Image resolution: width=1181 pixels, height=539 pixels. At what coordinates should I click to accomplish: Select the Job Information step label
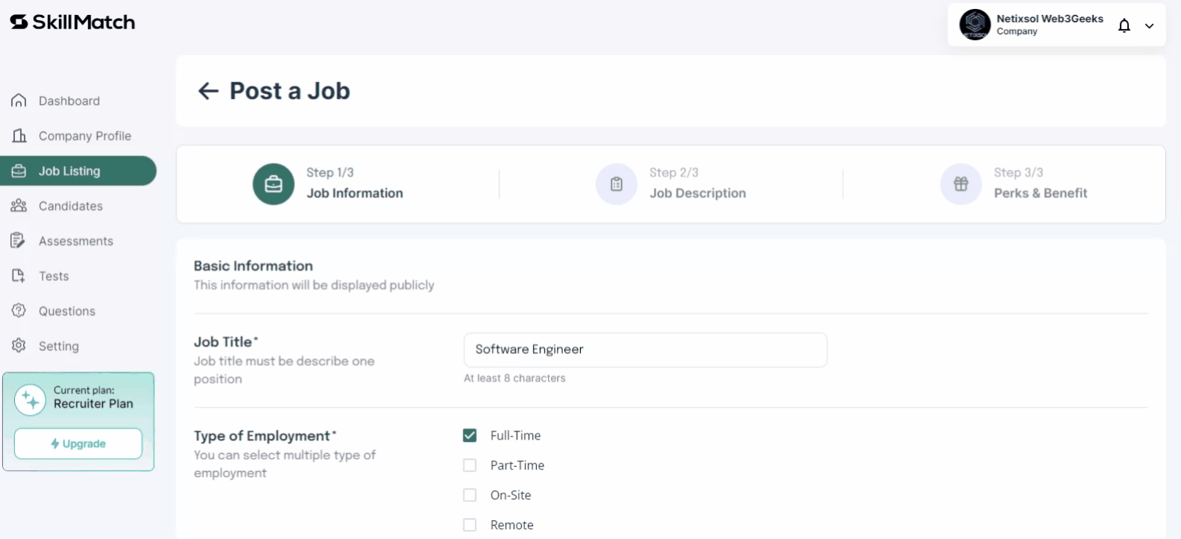point(355,193)
